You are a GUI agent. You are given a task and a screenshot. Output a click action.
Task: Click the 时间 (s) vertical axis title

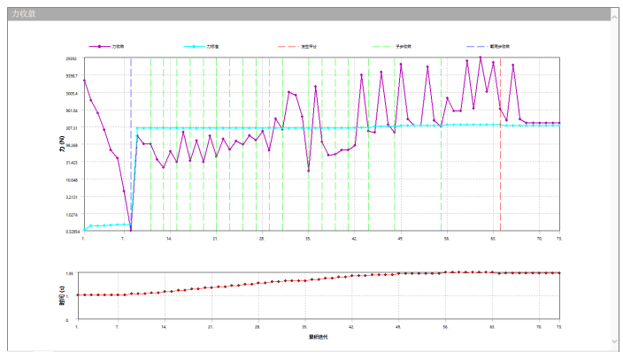(62, 295)
